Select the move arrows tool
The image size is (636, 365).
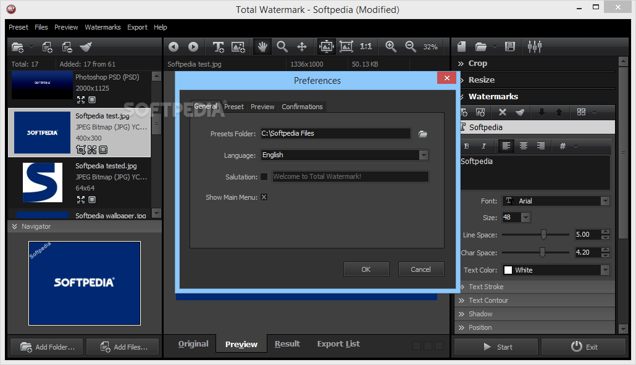point(302,47)
